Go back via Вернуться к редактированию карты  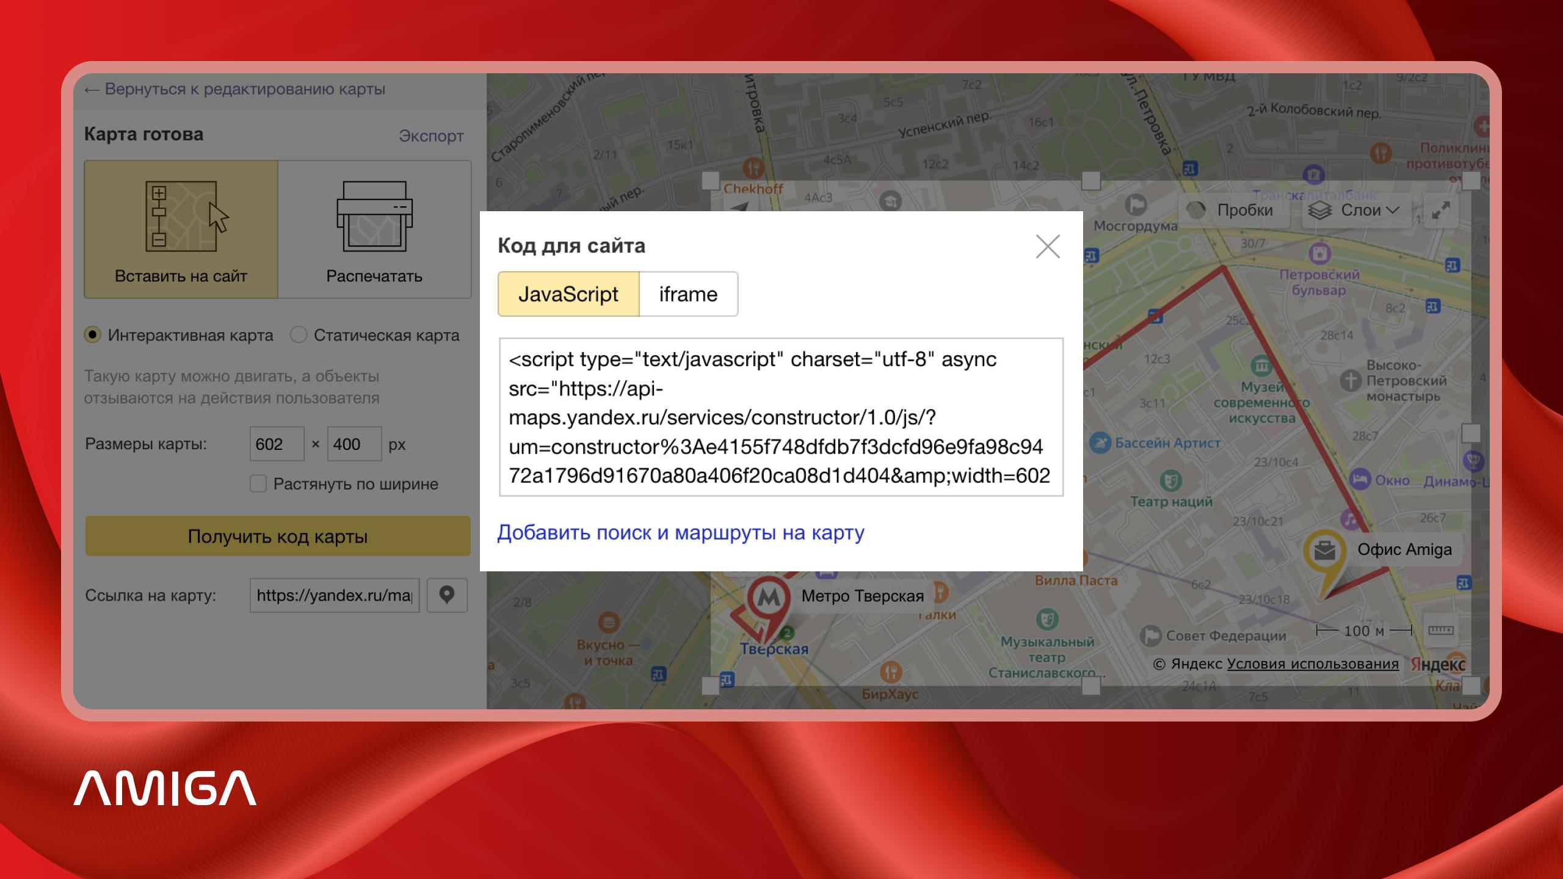point(235,89)
